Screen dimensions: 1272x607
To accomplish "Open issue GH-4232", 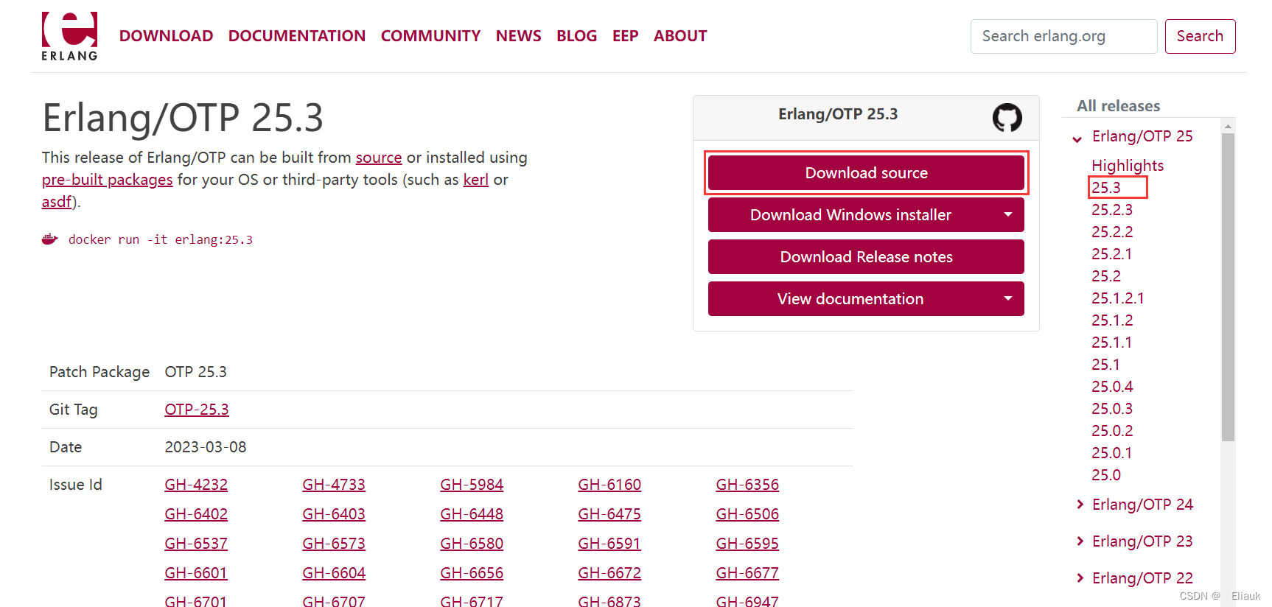I will 196,485.
